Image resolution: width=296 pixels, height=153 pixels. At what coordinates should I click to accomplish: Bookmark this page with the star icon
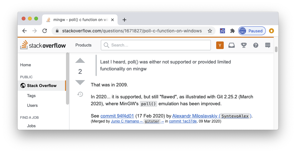tap(210, 31)
